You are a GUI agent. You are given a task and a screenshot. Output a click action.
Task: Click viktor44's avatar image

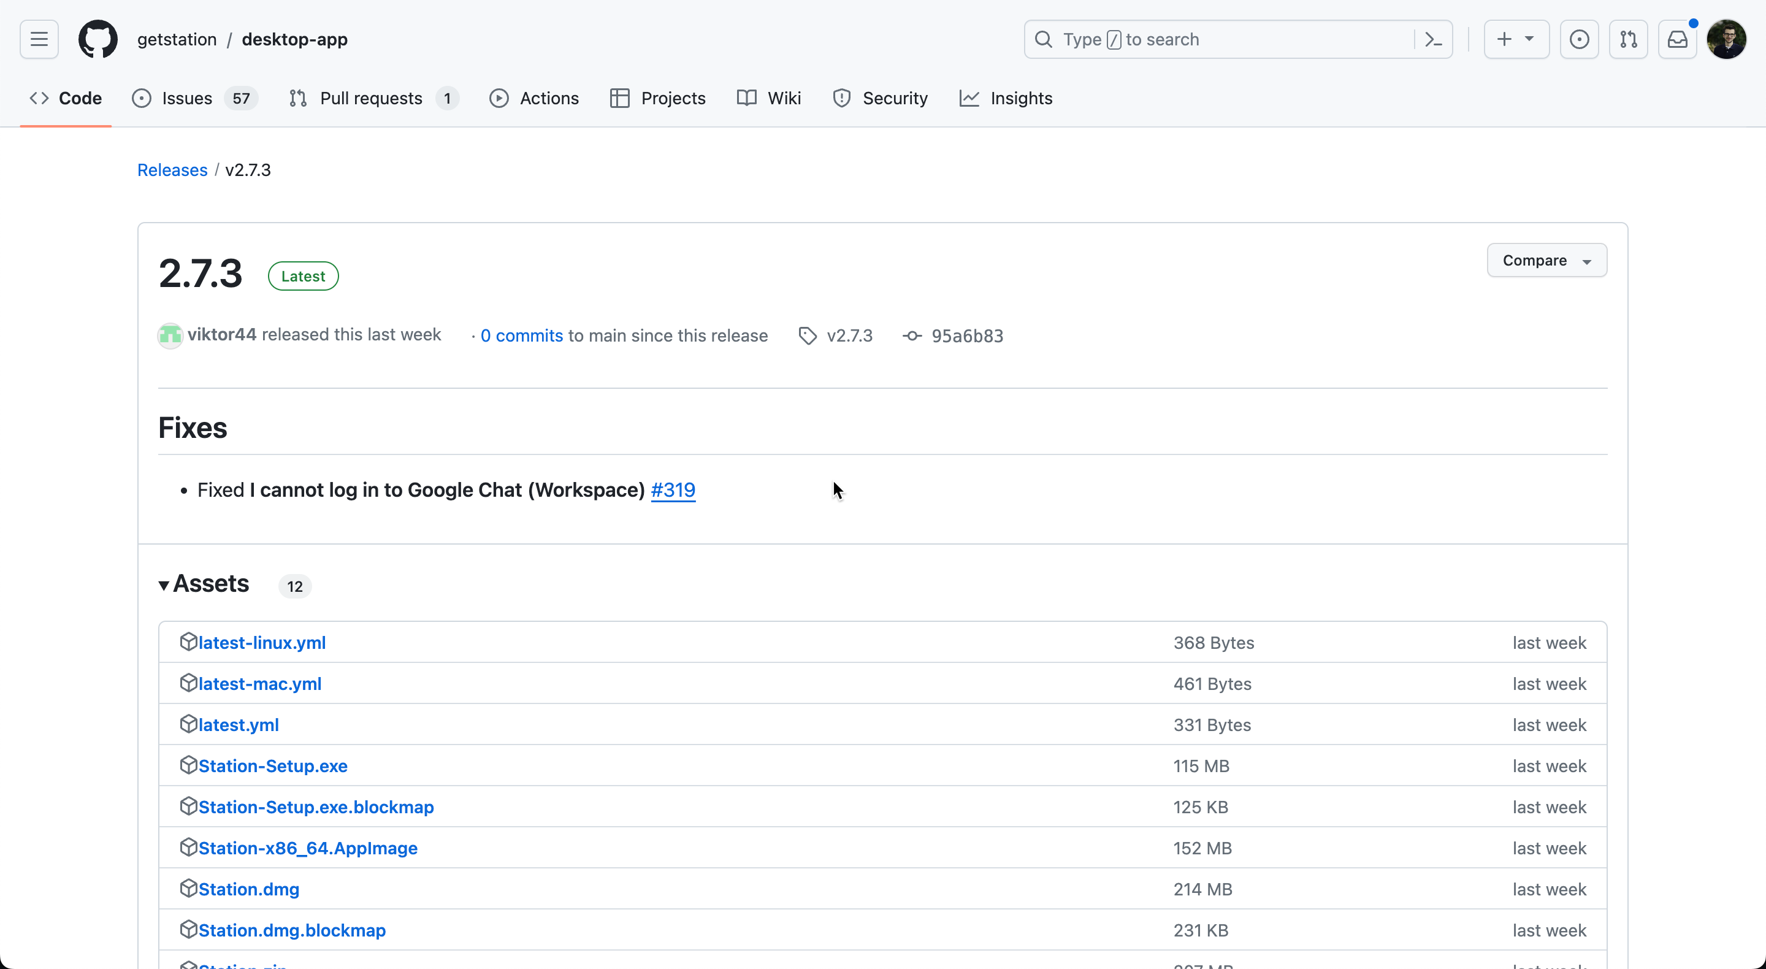point(170,335)
